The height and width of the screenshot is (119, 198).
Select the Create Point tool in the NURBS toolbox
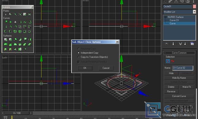tap(6, 14)
